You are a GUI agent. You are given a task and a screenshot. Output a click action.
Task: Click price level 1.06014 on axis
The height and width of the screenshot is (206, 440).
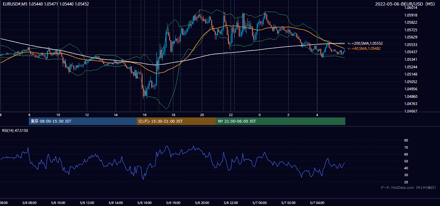411,8
